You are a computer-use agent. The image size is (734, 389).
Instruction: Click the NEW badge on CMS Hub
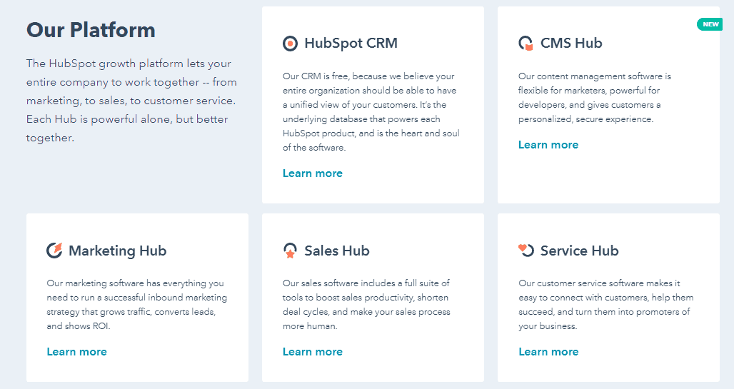[x=710, y=24]
